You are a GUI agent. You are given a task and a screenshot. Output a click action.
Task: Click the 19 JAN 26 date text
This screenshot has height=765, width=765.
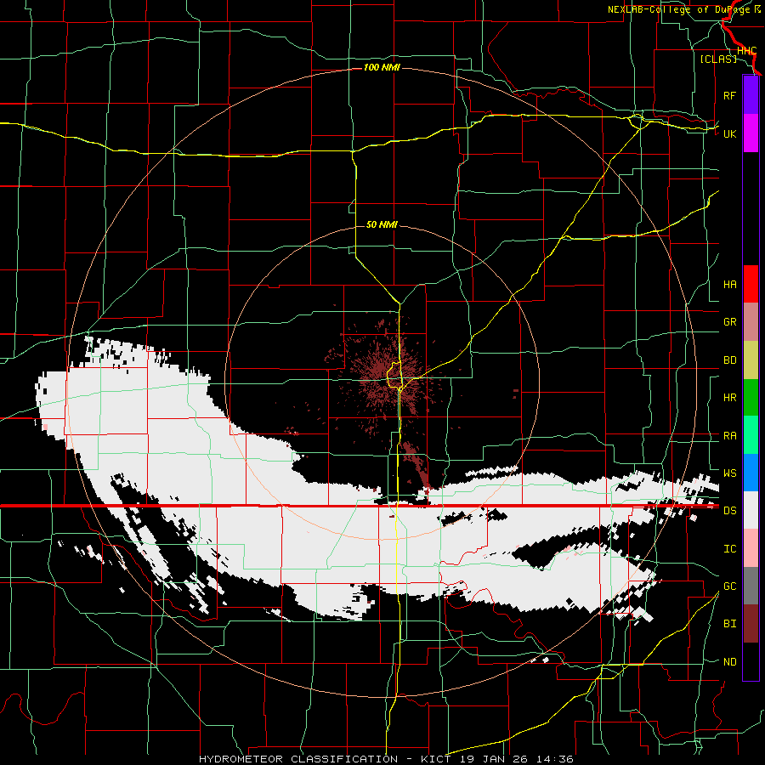493,759
